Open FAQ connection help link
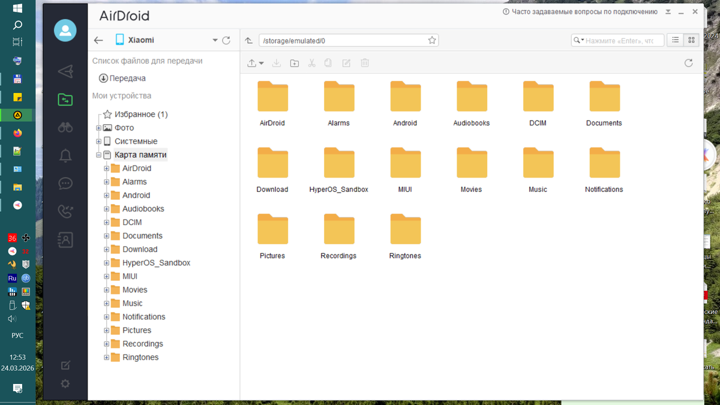 (x=580, y=11)
